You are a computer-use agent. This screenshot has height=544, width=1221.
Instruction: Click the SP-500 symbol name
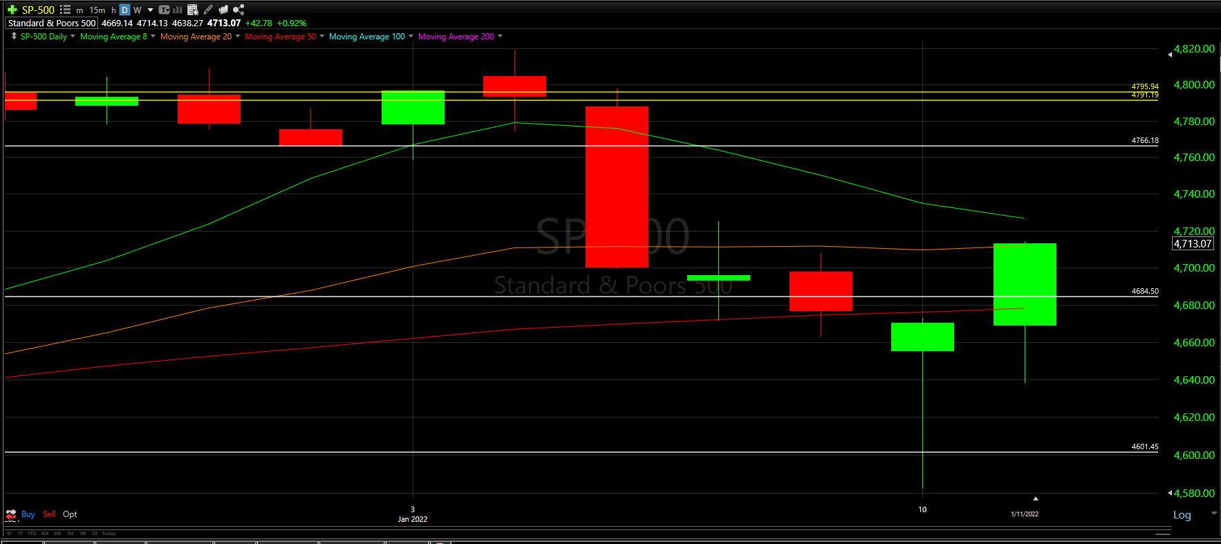coord(38,10)
